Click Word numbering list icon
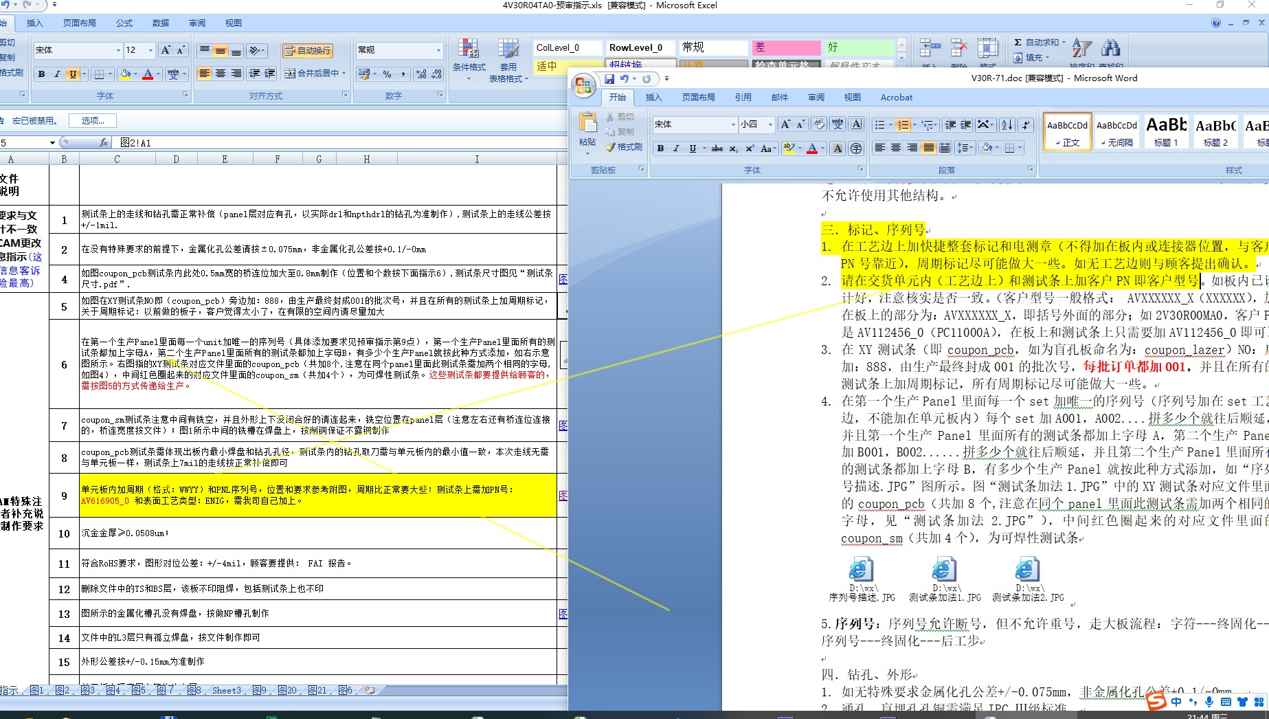This screenshot has width=1269, height=719. point(903,125)
